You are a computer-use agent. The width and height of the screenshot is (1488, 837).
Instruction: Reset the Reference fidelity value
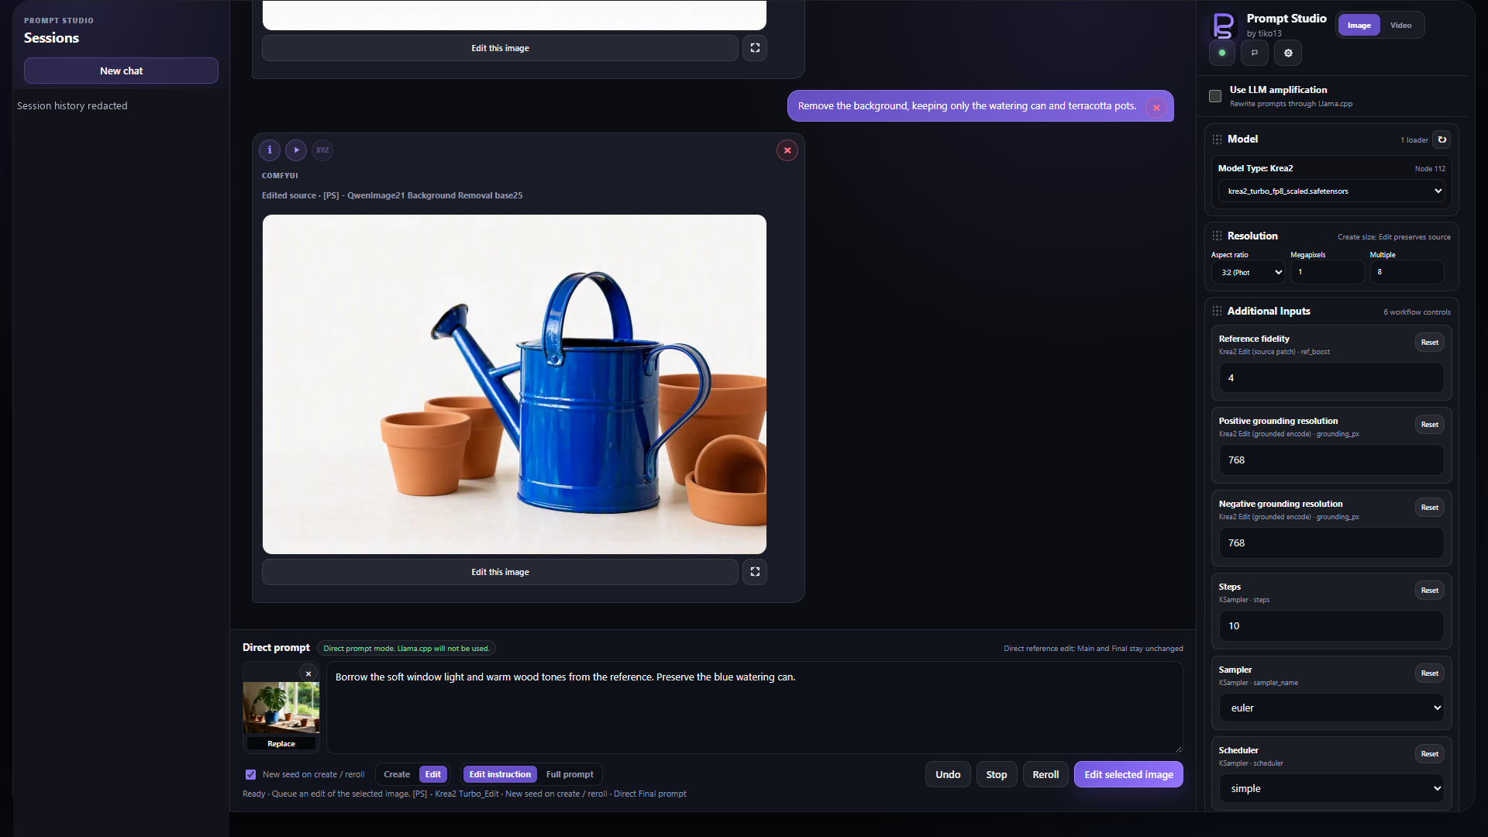tap(1430, 342)
